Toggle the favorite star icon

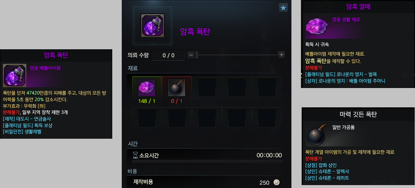[283, 8]
